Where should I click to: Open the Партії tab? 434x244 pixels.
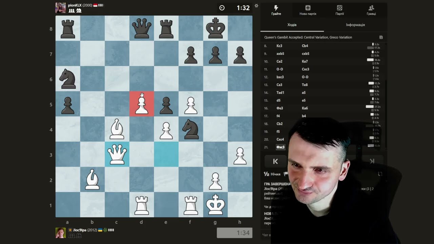[x=339, y=10]
